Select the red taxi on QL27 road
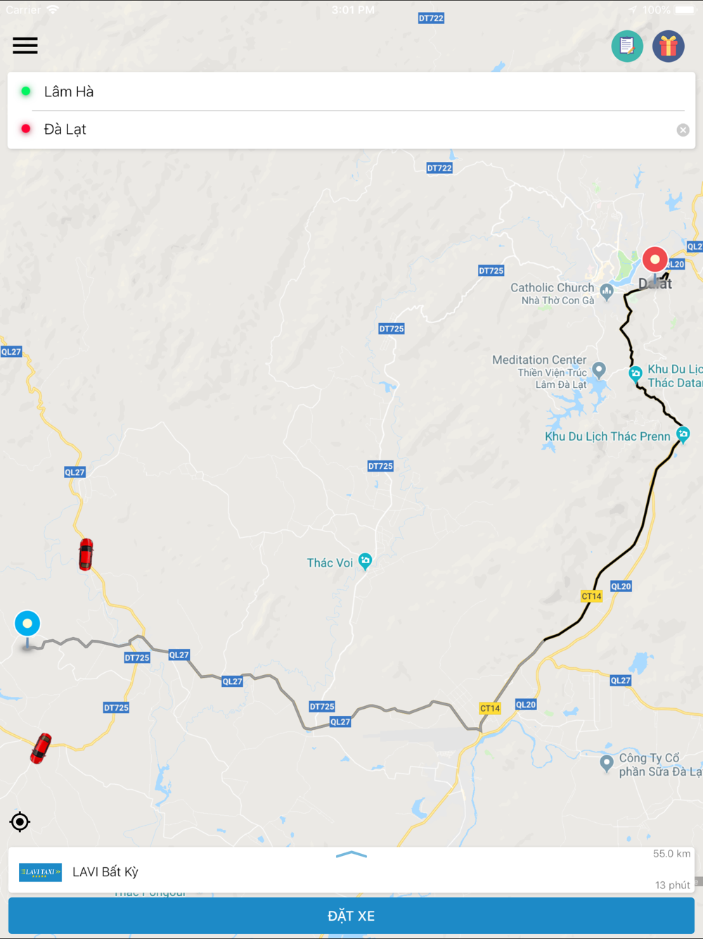The image size is (703, 939). click(x=86, y=554)
